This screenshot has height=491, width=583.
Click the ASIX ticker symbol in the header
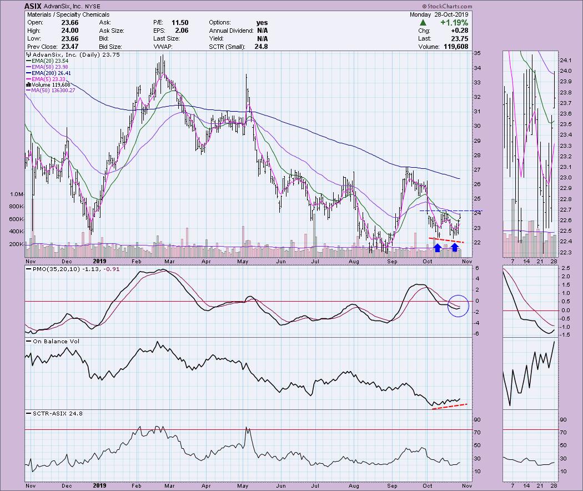[33, 6]
